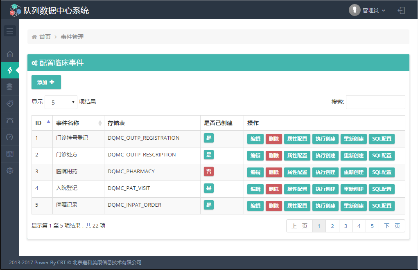Screen dimensions: 418x270
Task: Sort table by ID column header
Action: click(42, 123)
